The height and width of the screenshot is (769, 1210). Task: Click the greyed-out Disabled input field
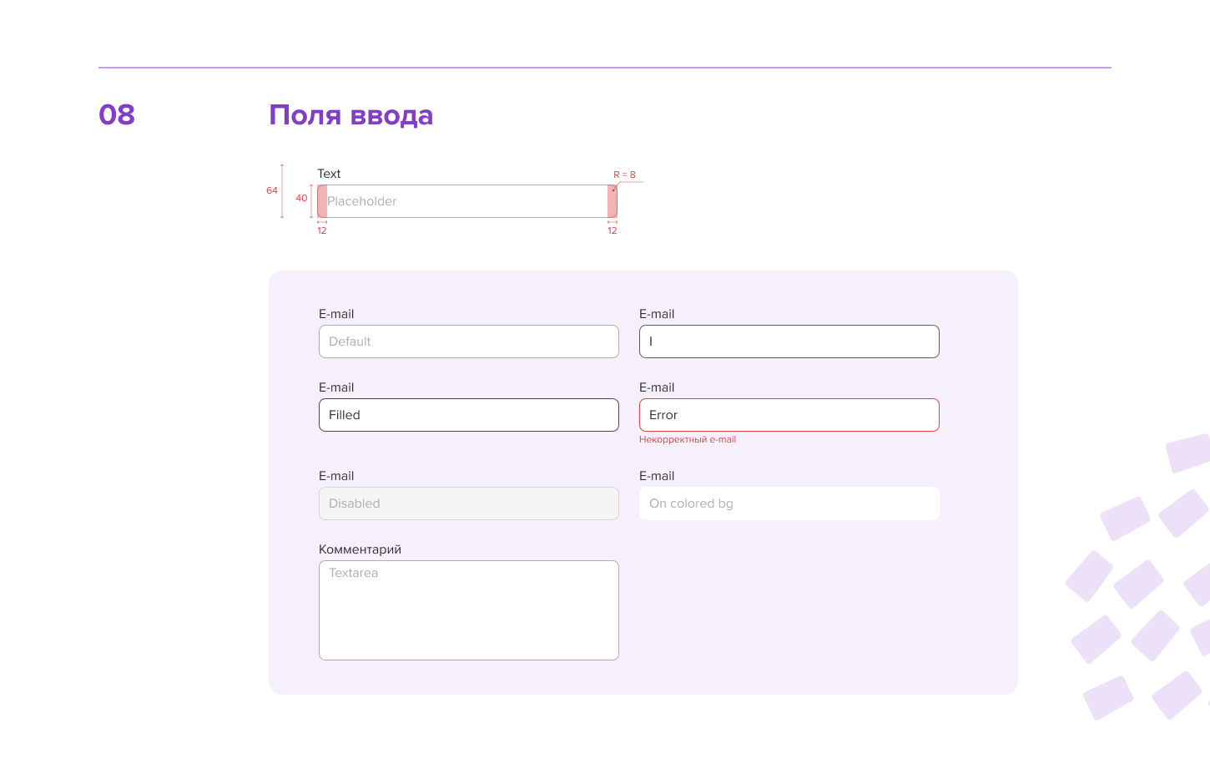(x=468, y=503)
